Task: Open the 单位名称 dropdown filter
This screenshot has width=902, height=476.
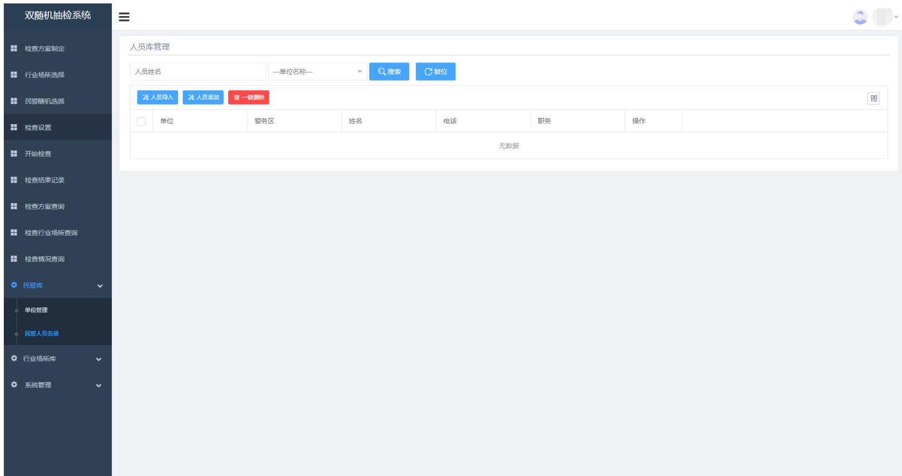Action: (x=317, y=72)
